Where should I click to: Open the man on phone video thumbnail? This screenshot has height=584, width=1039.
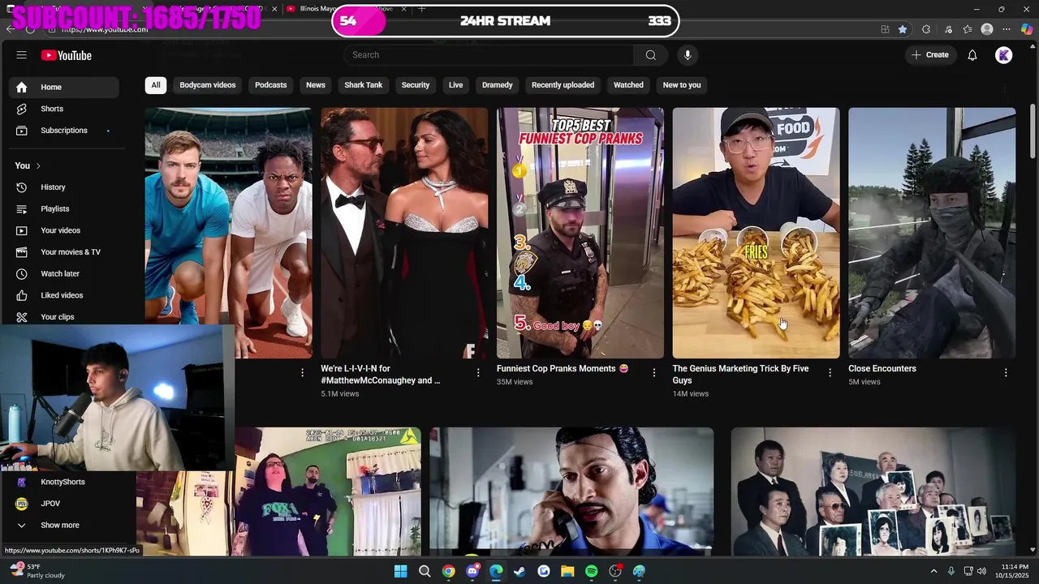(x=571, y=492)
